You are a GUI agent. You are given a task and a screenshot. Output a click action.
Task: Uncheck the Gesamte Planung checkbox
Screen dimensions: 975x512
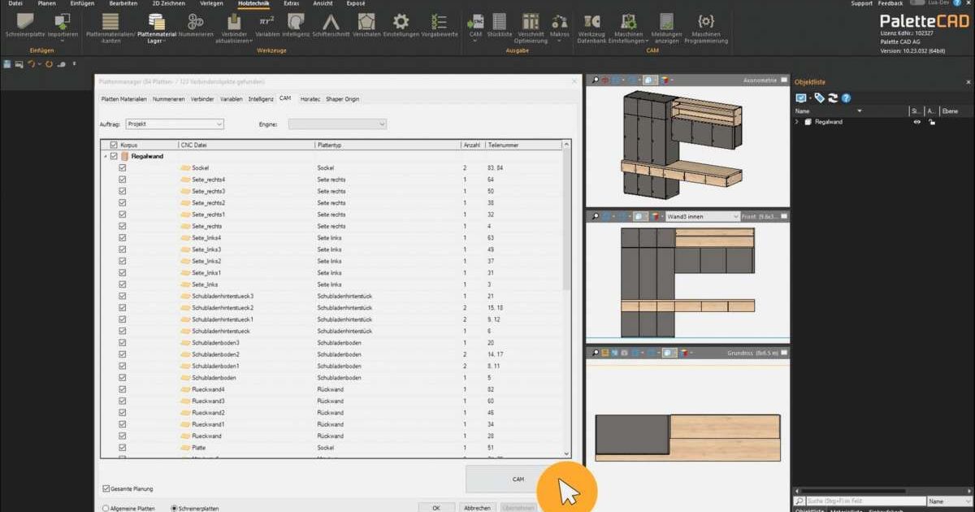tap(106, 488)
